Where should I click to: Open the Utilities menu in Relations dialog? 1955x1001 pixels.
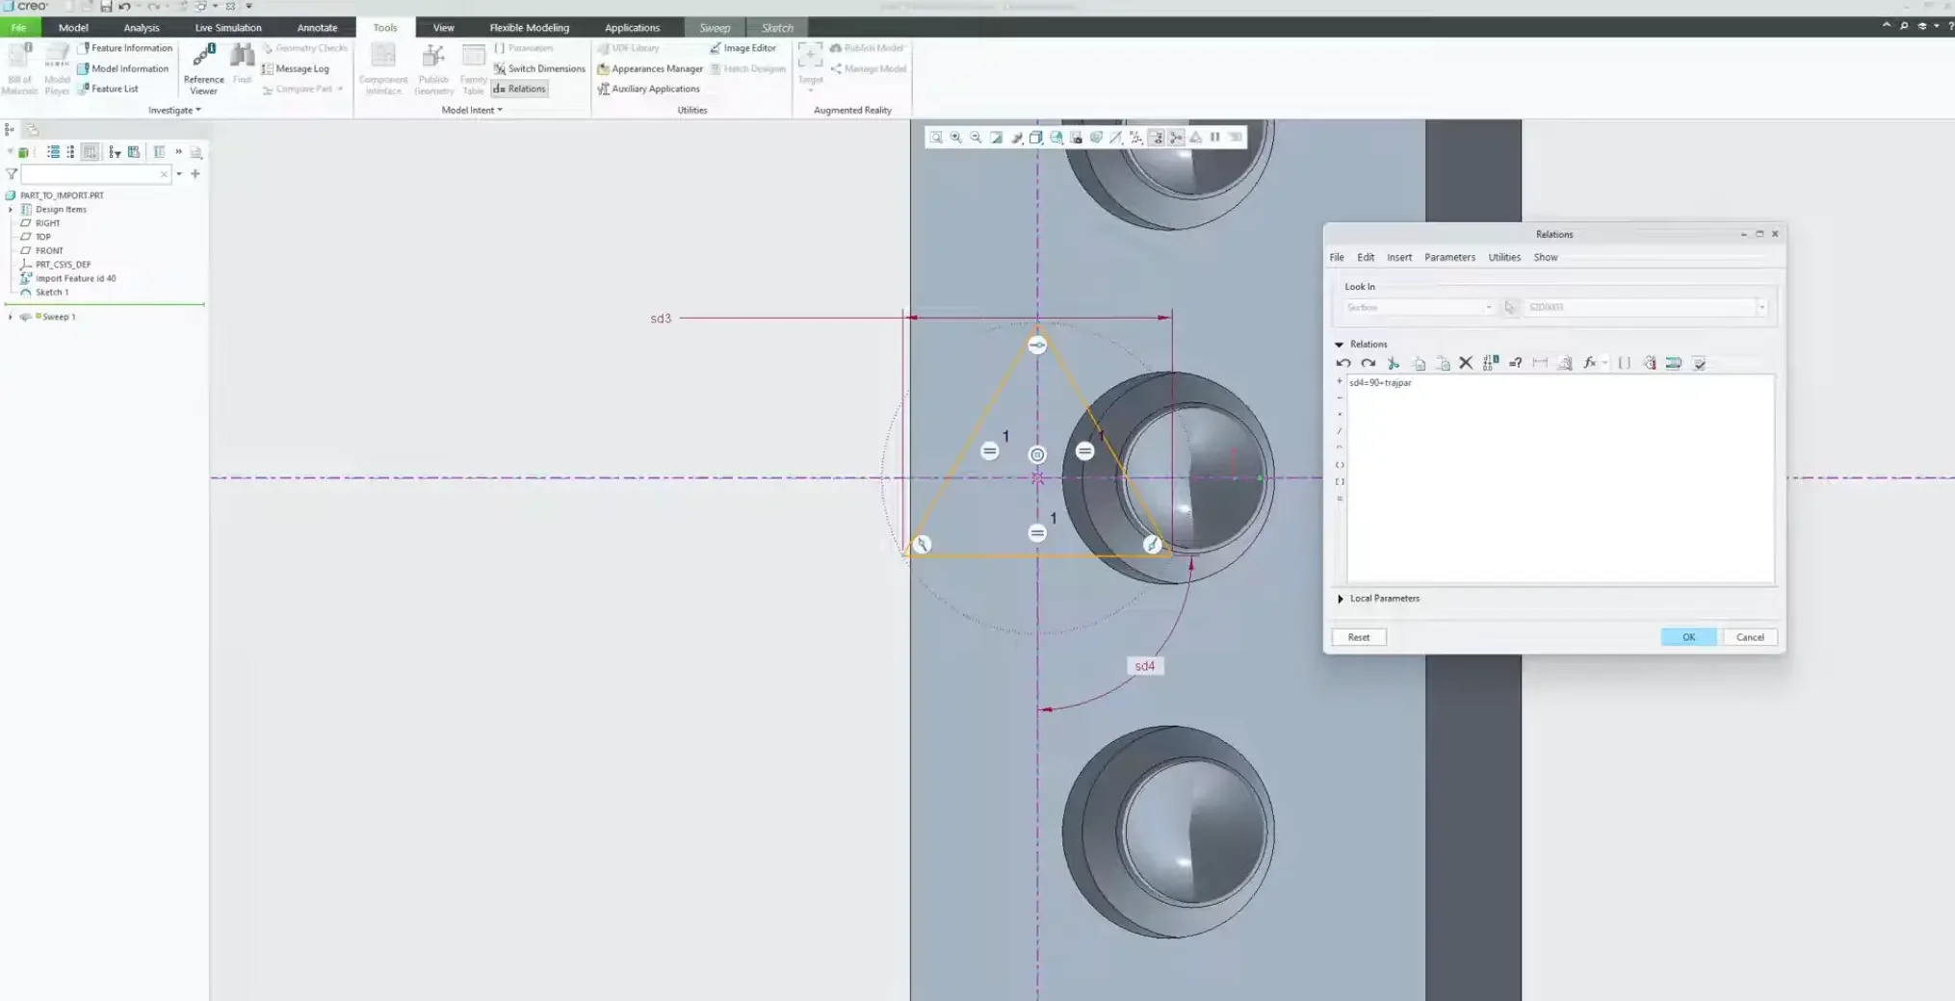pyautogui.click(x=1504, y=257)
